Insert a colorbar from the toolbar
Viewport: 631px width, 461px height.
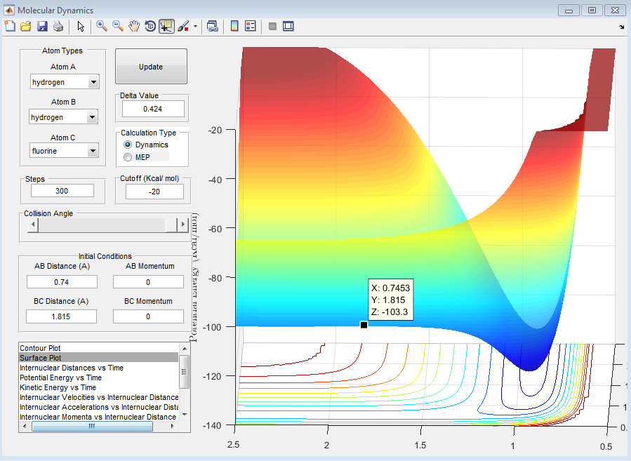[x=234, y=27]
